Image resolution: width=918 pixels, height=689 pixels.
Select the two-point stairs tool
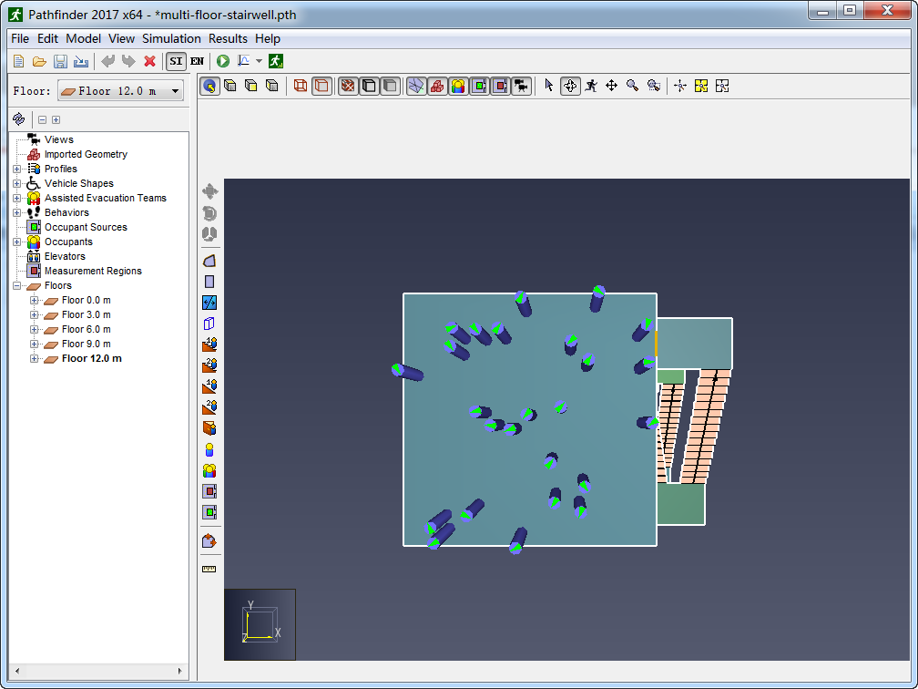[x=209, y=365]
